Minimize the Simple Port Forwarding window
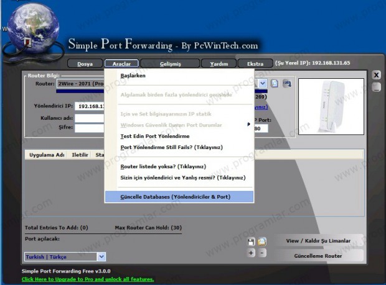This screenshot has width=386, height=285. point(376,87)
